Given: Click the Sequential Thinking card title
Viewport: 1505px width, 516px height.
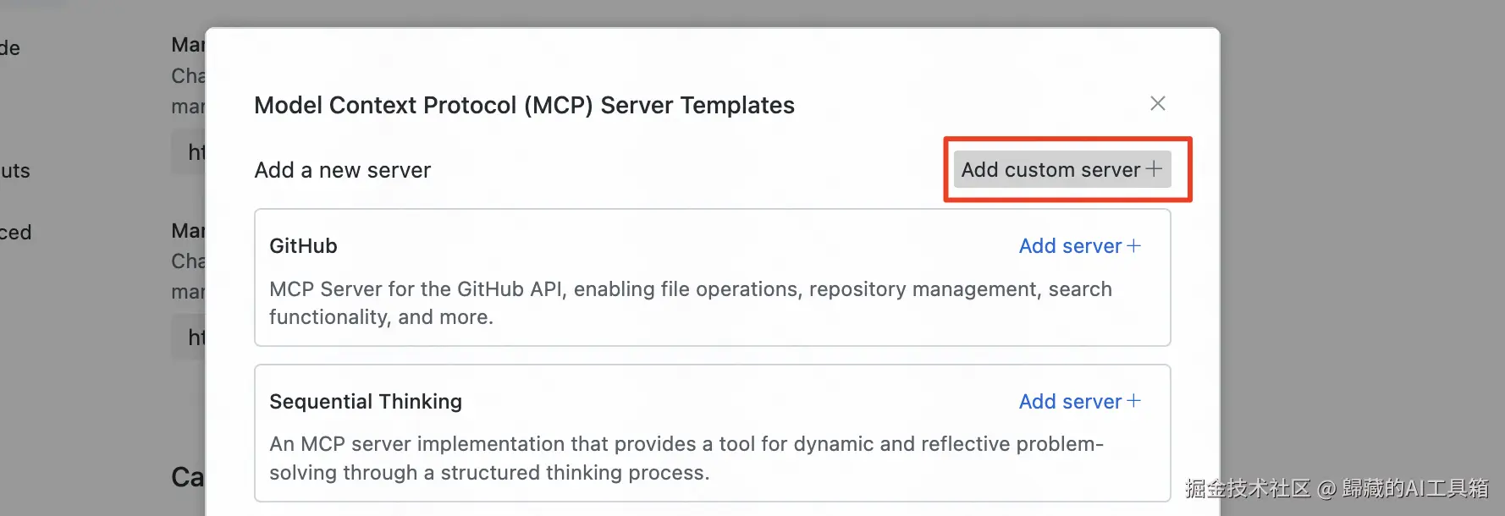Looking at the screenshot, I should (x=366, y=402).
